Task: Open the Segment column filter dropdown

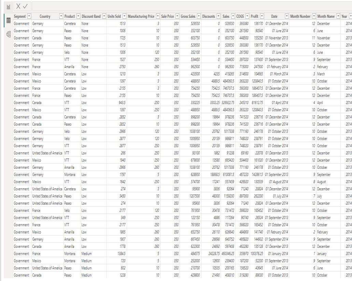Action: click(x=29, y=16)
